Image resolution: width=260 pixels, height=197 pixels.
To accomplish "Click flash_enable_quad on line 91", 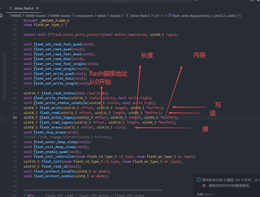I will (50, 152).
